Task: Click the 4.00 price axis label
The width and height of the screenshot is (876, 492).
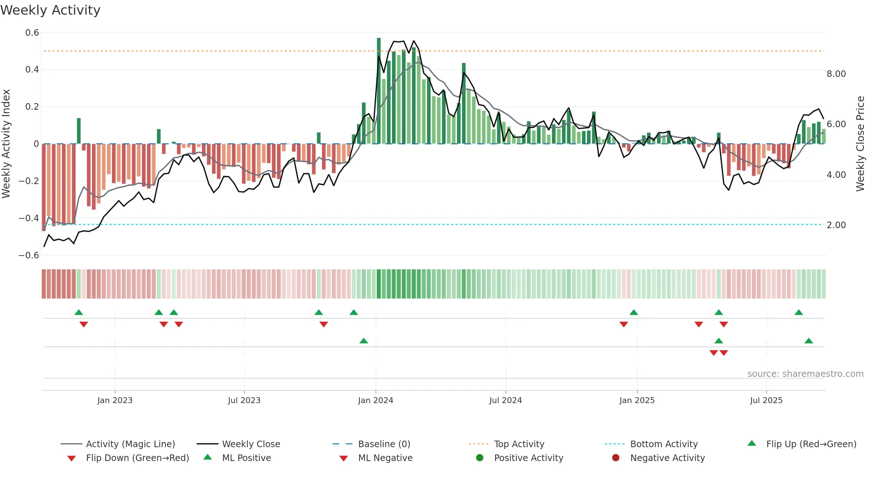Action: [x=836, y=175]
